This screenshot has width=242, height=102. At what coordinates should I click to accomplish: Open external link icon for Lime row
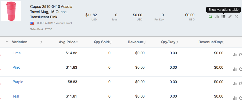click(241, 55)
